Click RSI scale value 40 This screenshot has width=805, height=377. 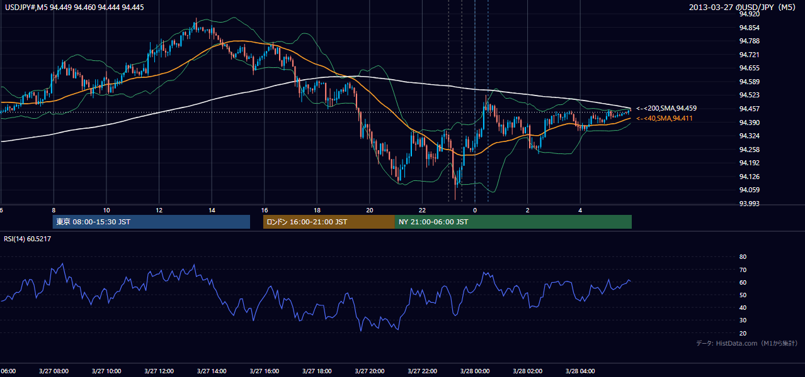pos(743,307)
